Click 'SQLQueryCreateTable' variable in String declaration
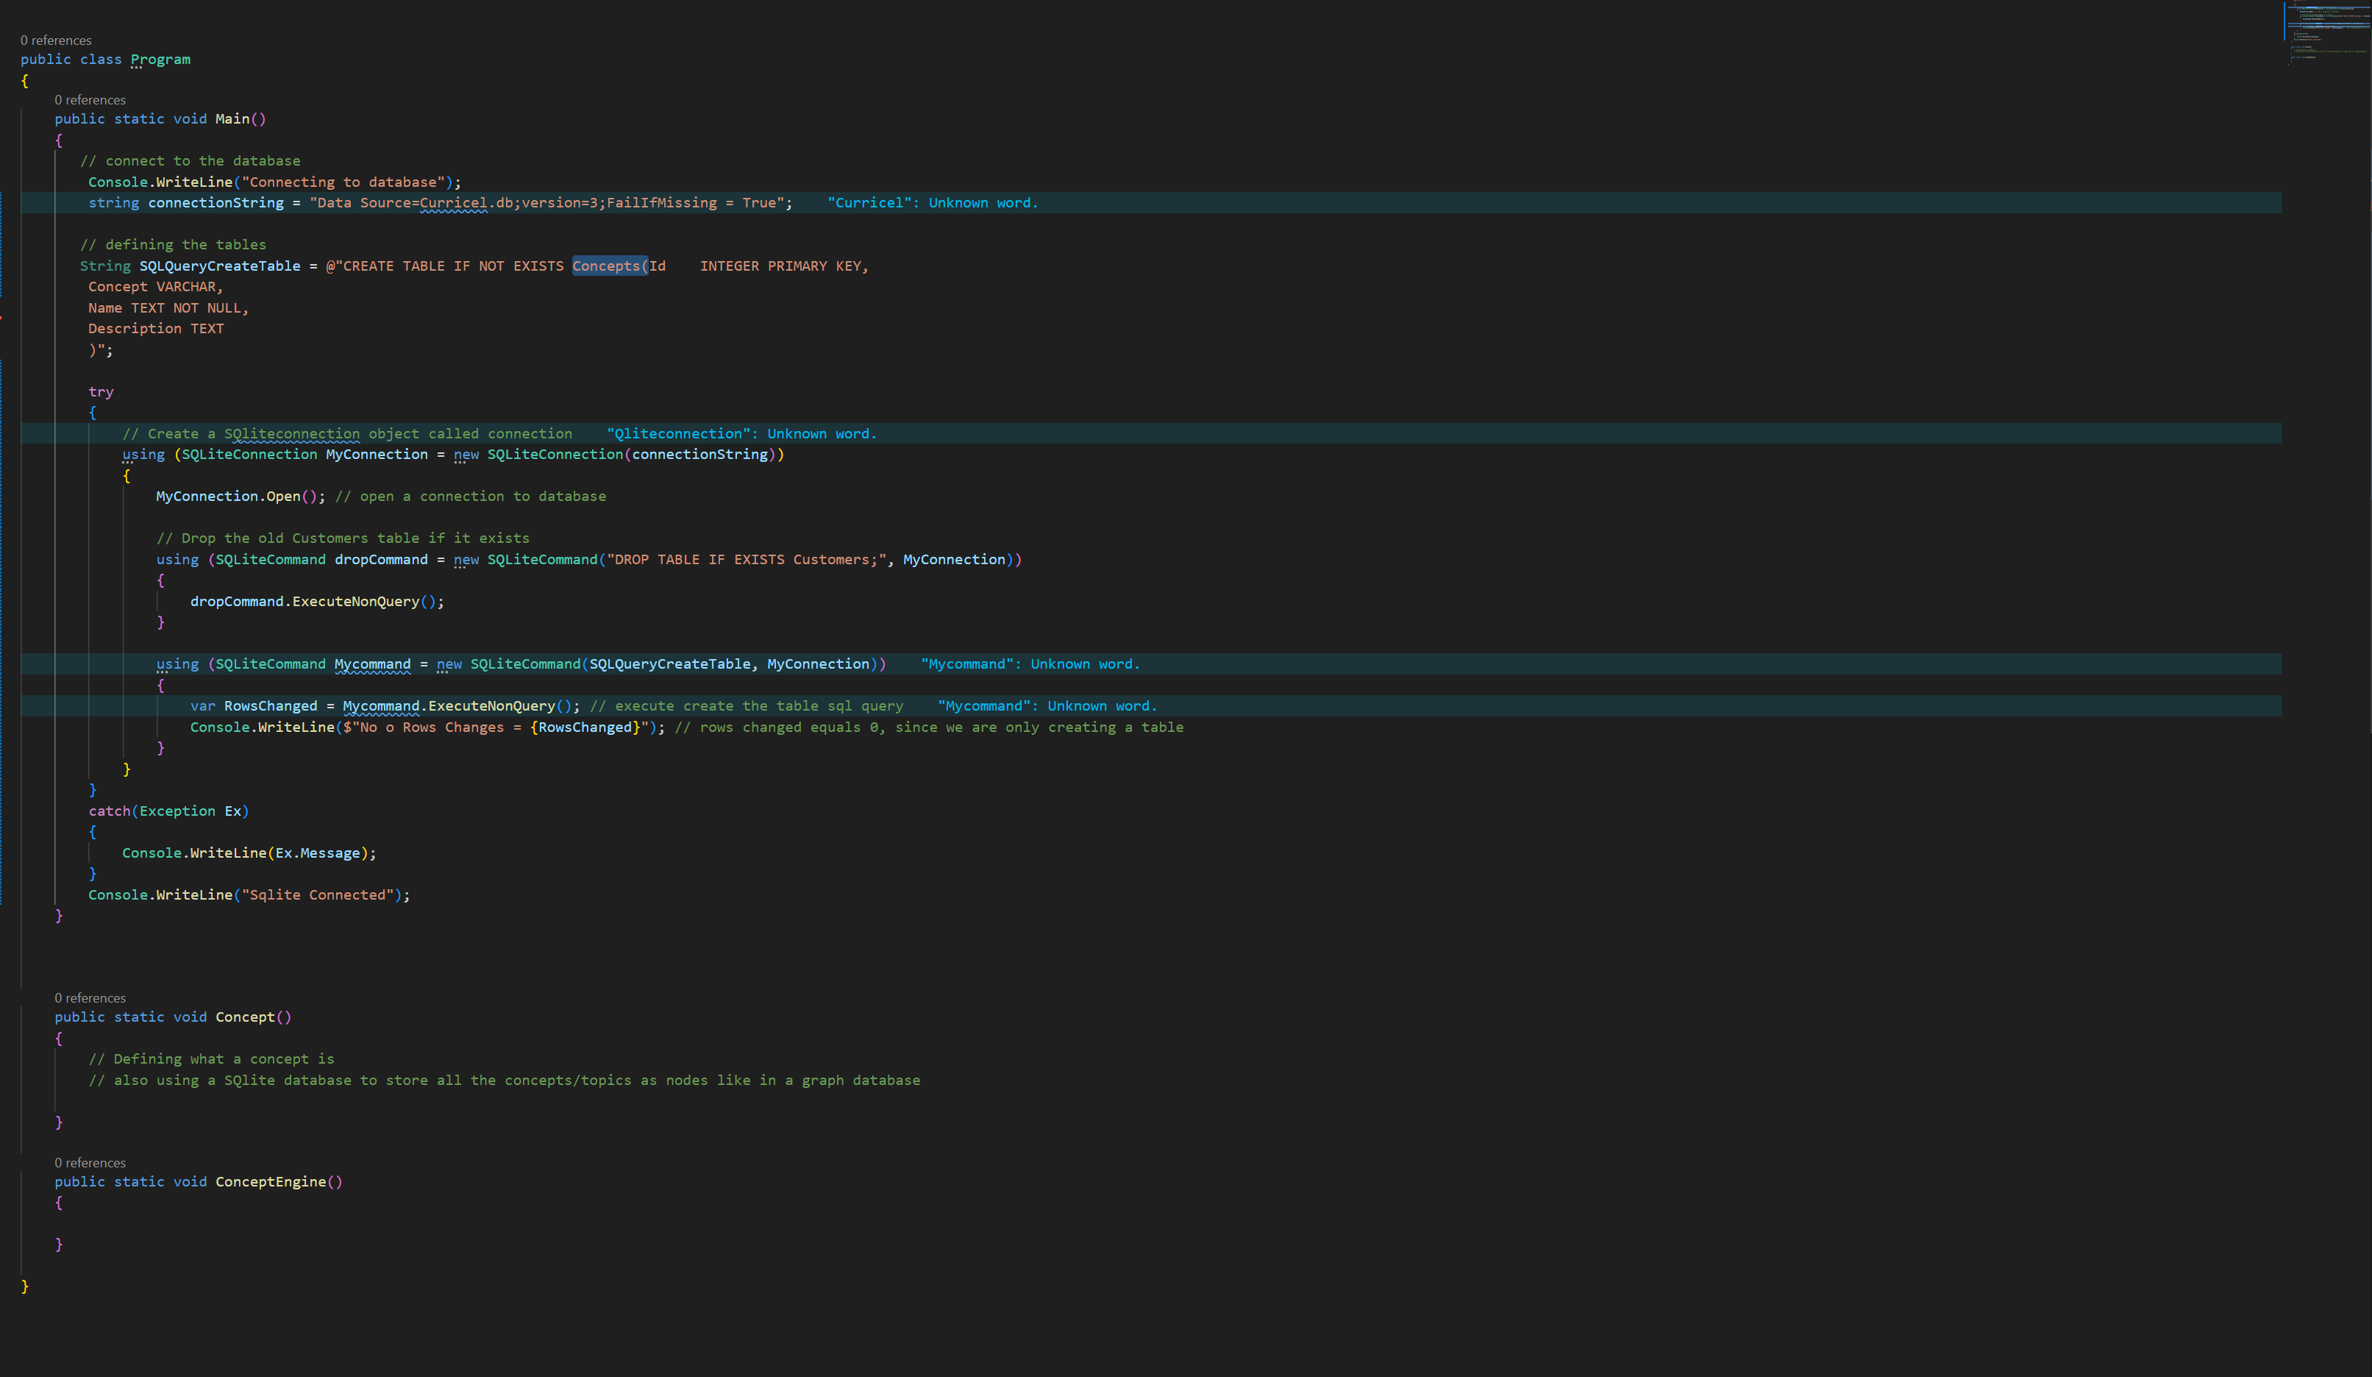The width and height of the screenshot is (2372, 1377). pyautogui.click(x=219, y=266)
